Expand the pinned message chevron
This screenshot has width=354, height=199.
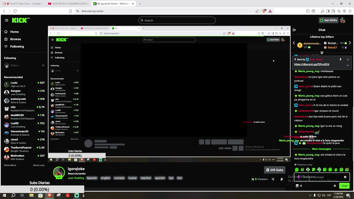tap(348, 65)
